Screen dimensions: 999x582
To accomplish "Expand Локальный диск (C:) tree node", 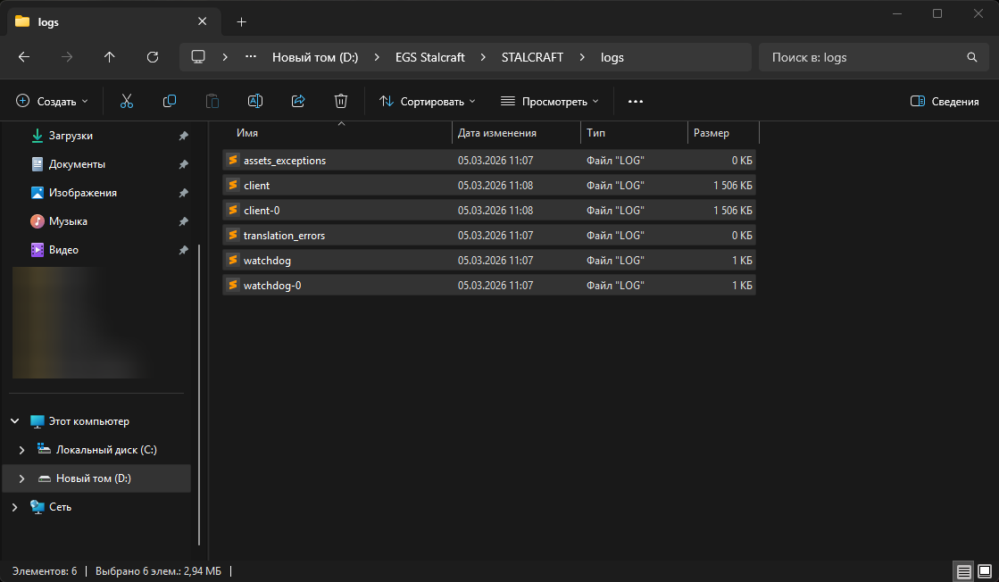I will pyautogui.click(x=21, y=450).
